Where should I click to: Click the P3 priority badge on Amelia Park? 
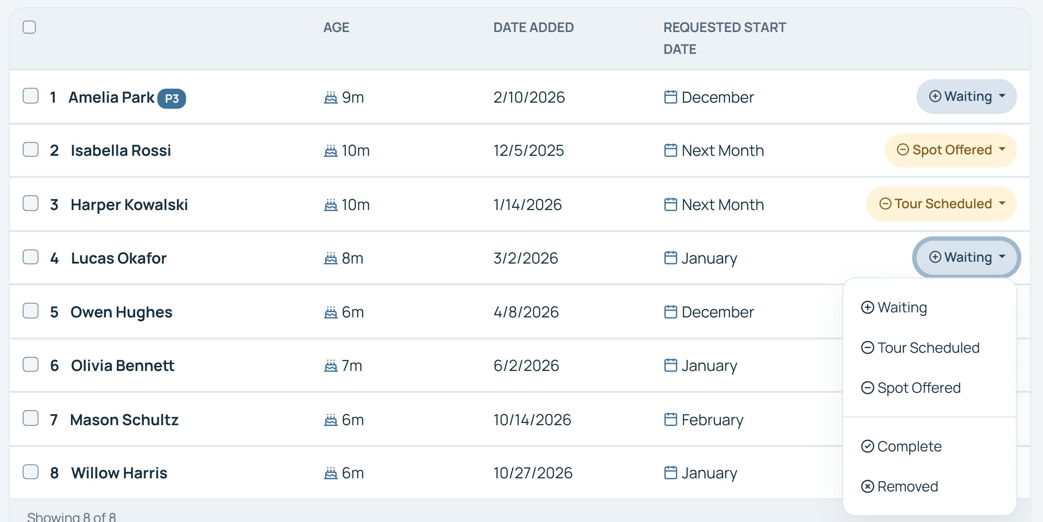(x=172, y=98)
